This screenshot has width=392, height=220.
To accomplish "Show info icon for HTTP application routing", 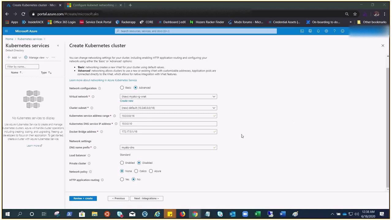I will click(x=102, y=180).
